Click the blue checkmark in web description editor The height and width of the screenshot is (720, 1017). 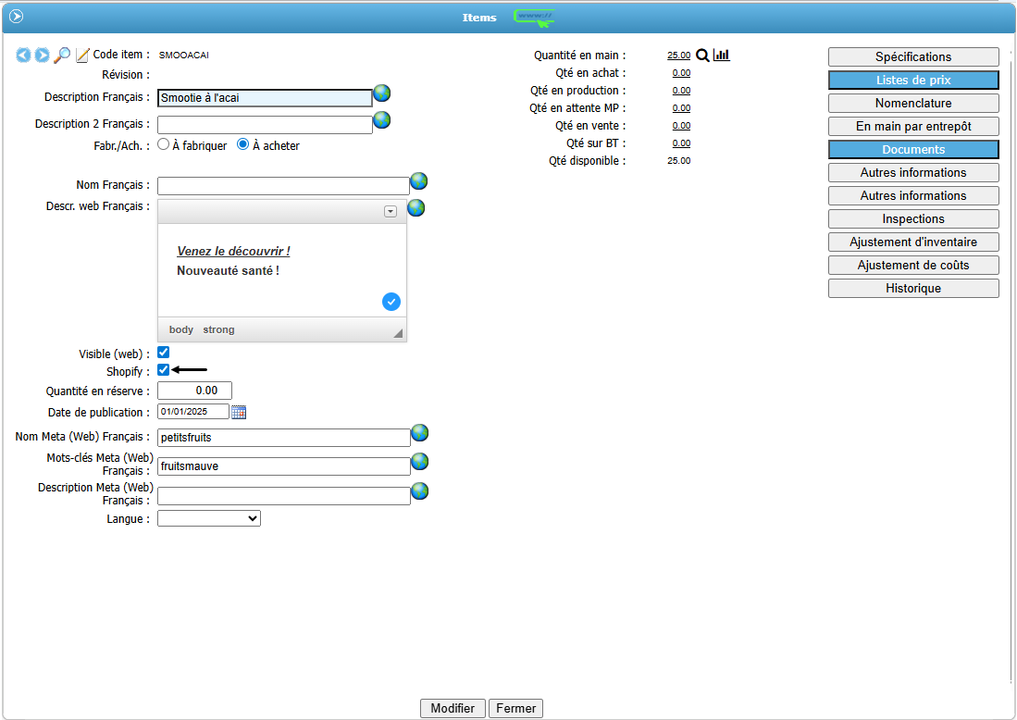(x=391, y=302)
